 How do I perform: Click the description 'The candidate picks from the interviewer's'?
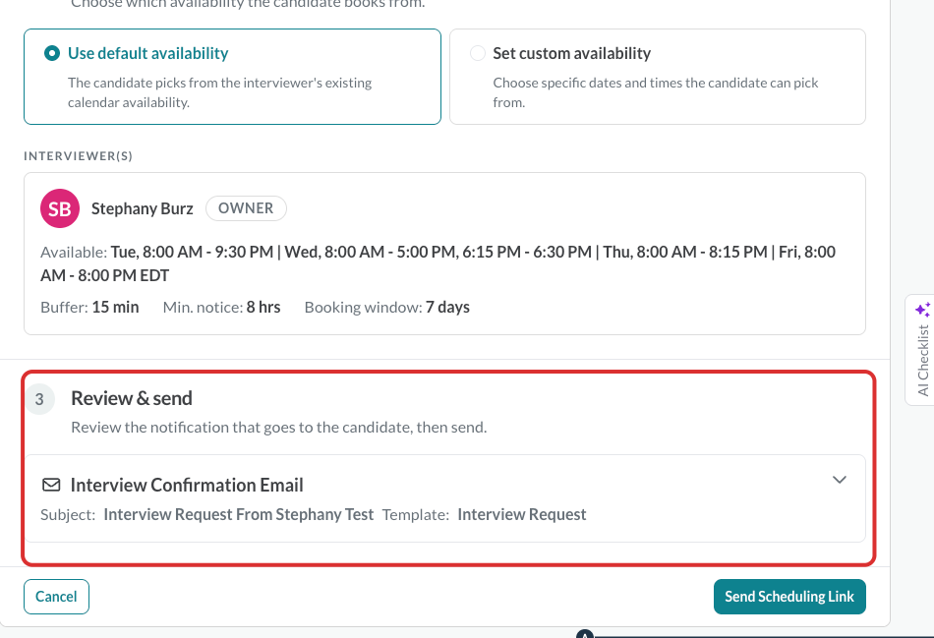click(x=220, y=92)
